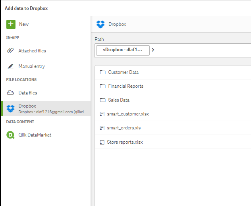Choose Qlik DataMarket data content
The height and width of the screenshot is (206, 251).
click(35, 135)
